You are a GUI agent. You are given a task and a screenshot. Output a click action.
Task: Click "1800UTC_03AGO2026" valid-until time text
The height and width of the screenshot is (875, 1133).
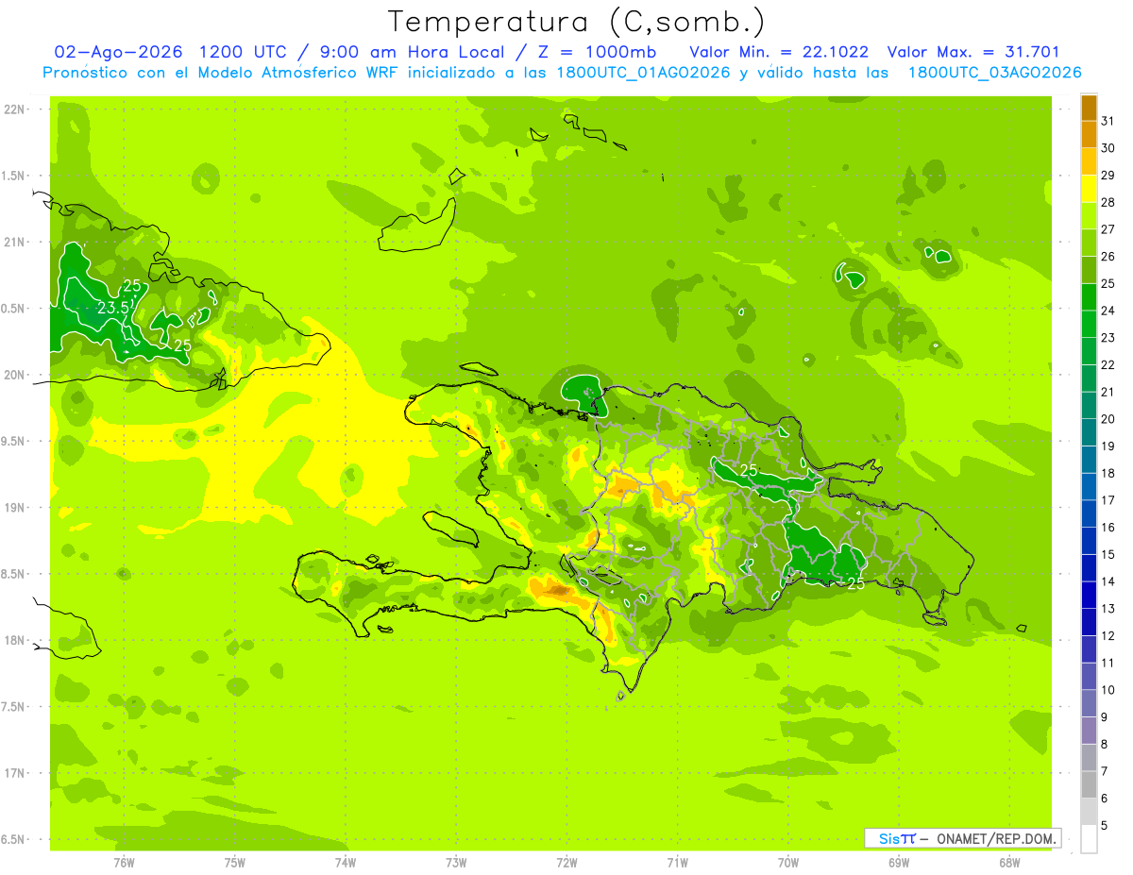pyautogui.click(x=994, y=73)
